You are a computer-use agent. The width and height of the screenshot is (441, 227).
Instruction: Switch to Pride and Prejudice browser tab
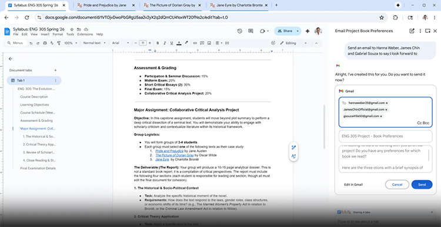point(106,5)
